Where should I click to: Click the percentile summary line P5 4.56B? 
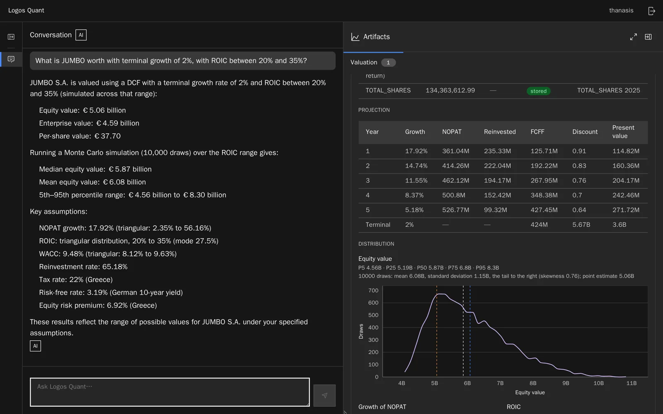pos(428,268)
